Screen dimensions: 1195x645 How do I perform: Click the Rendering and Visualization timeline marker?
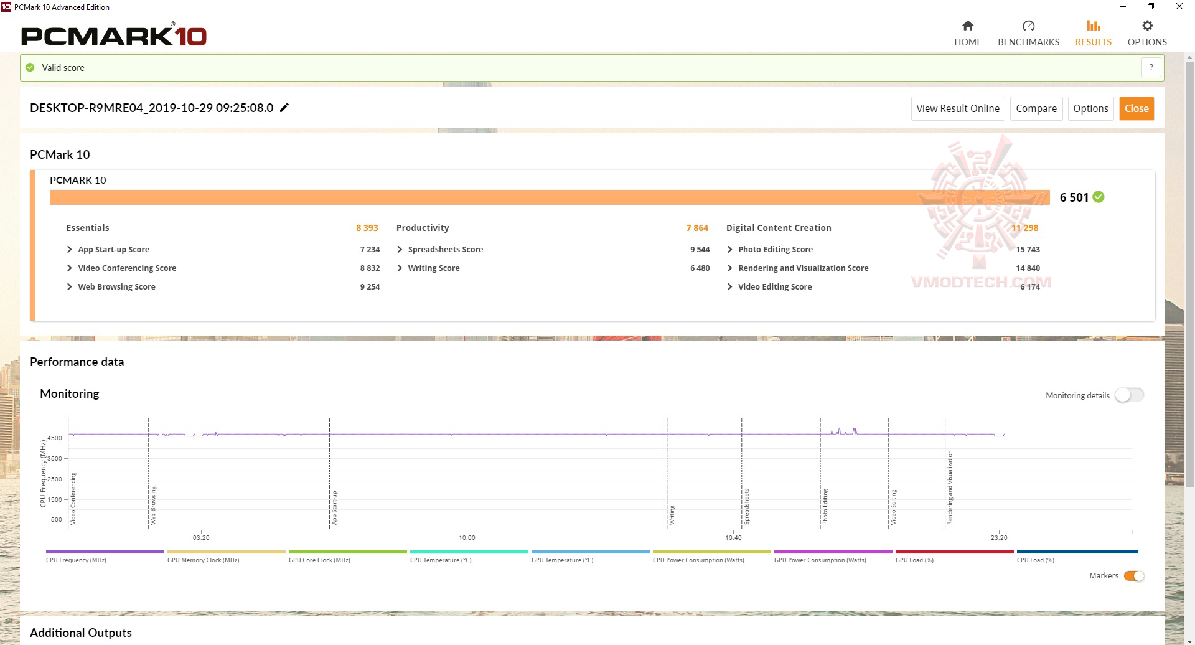[950, 487]
